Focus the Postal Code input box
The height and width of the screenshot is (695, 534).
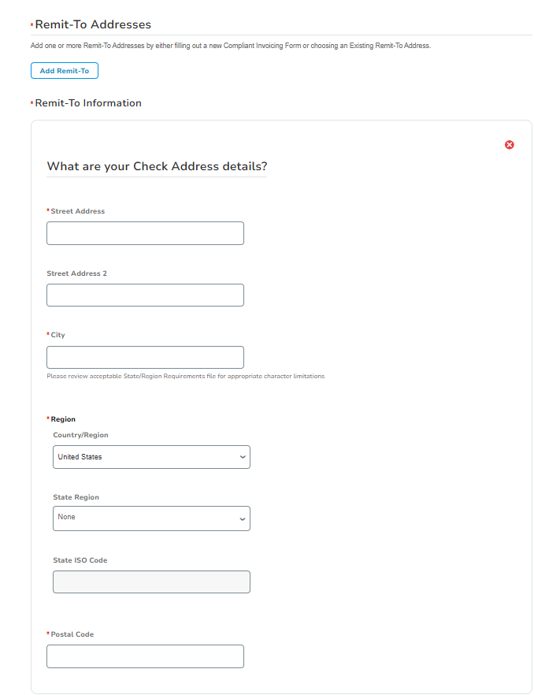tap(145, 656)
